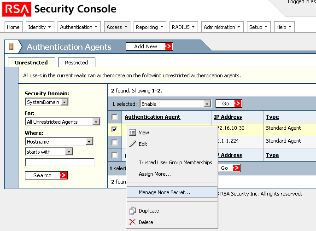Screen dimensions: 316x231
Task: Sort by Type in top header
Action: (273, 117)
